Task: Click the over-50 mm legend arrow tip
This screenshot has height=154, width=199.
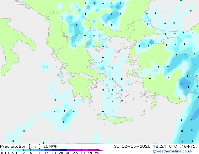Action: [x=99, y=150]
